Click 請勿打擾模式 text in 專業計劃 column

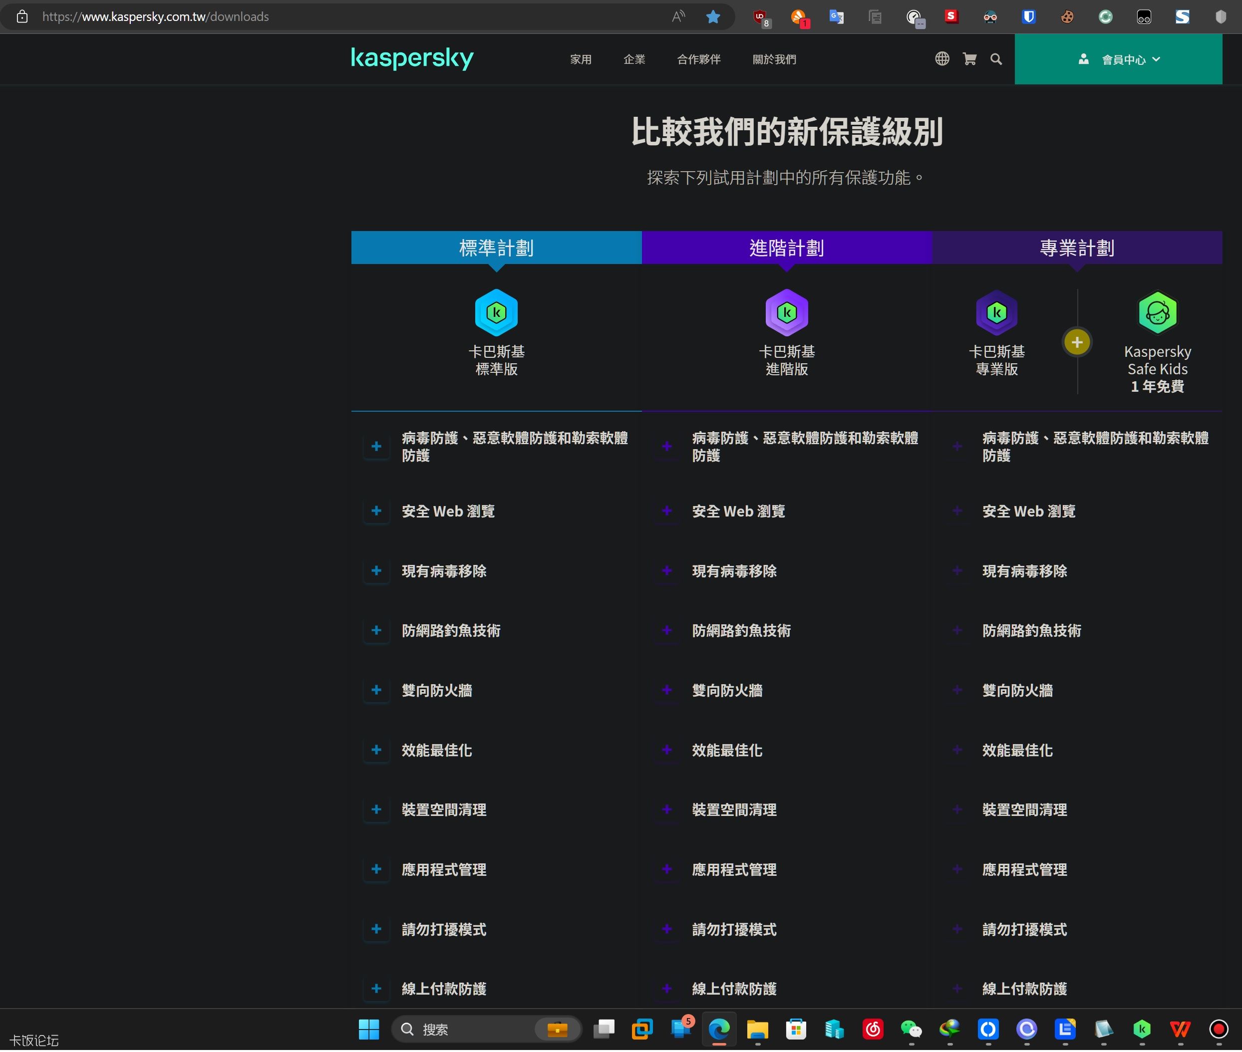(x=1024, y=929)
